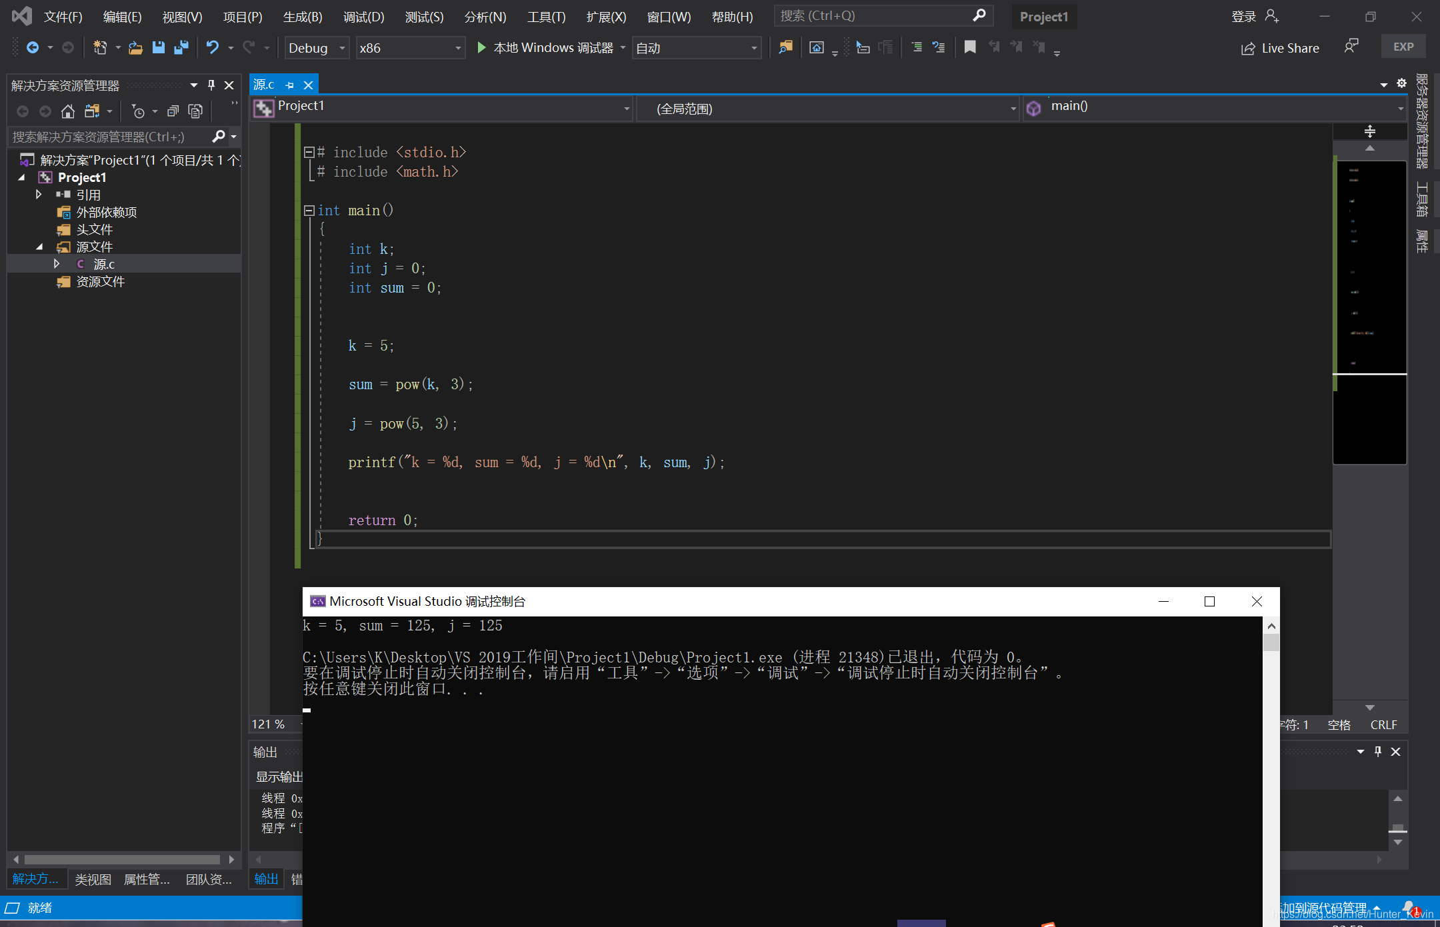Select the 资源文件 folder in Solution Explorer
This screenshot has width=1440, height=927.
click(x=100, y=281)
